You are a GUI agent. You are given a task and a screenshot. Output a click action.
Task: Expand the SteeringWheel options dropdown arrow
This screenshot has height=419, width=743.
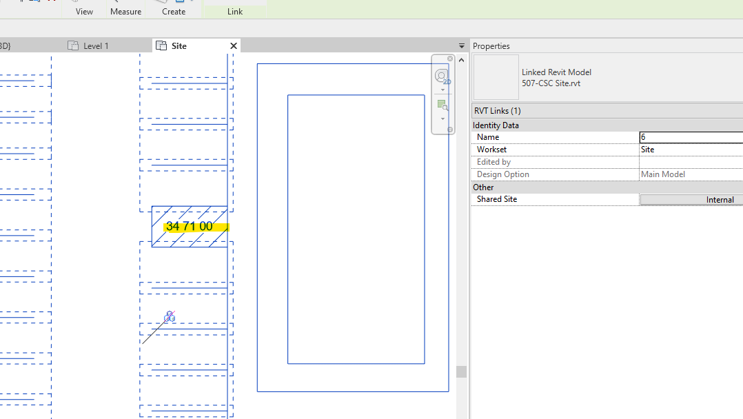click(441, 90)
